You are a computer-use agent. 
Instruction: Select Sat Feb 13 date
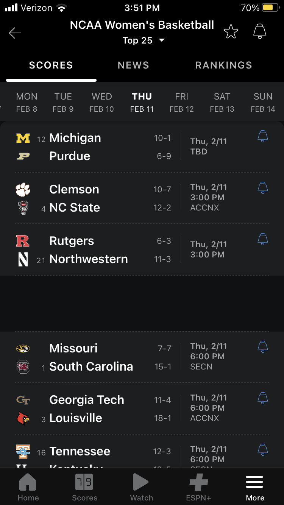click(222, 102)
